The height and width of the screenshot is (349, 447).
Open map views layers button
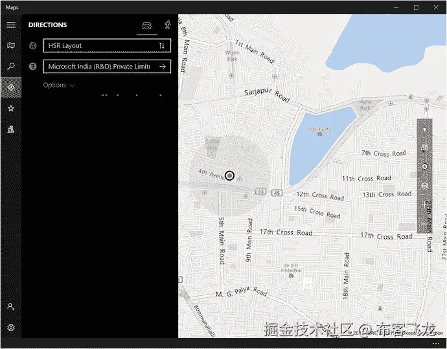tap(424, 185)
